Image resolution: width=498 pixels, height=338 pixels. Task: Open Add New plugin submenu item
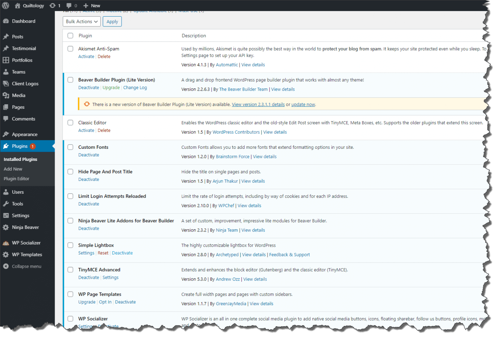(13, 169)
